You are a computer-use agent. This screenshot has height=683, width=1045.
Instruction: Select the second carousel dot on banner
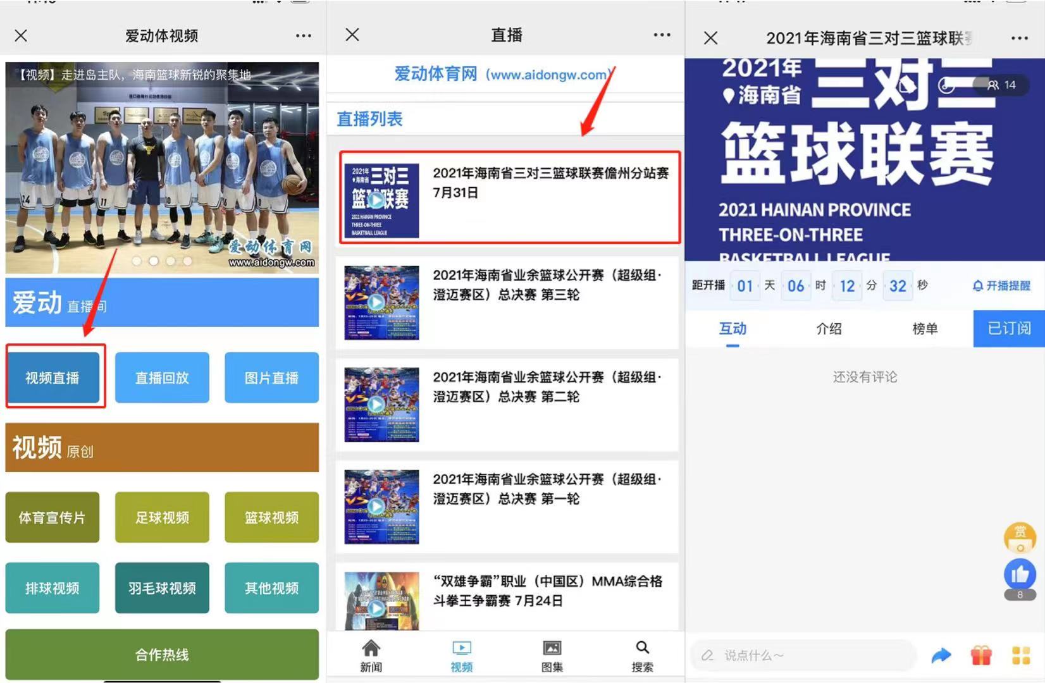click(154, 261)
